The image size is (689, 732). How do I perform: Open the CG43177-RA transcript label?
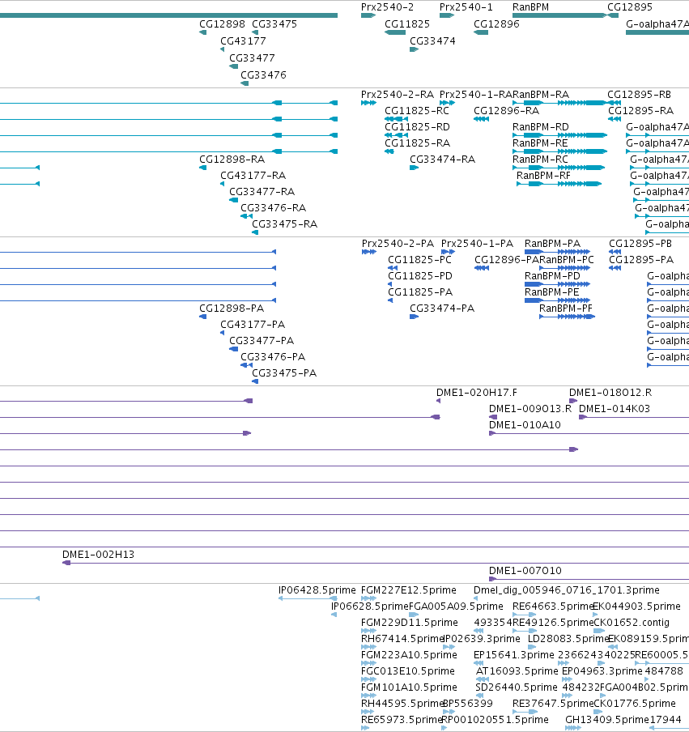coord(253,176)
